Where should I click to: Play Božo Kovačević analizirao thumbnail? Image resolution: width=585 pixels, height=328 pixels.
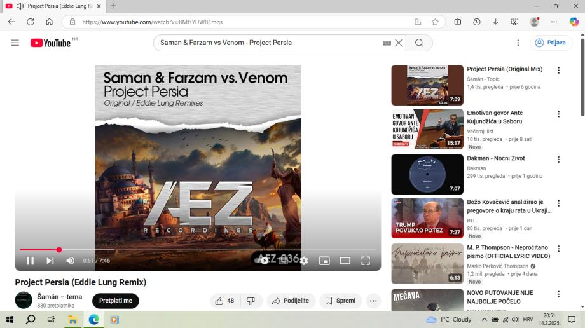click(x=427, y=218)
